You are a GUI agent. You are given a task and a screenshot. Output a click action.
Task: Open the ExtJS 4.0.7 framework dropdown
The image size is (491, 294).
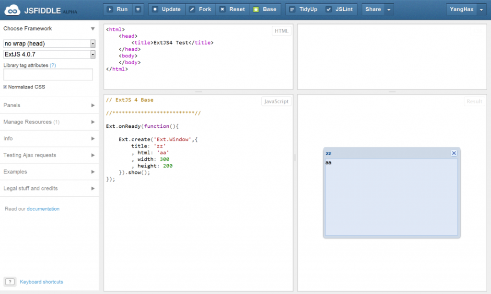[x=49, y=55]
